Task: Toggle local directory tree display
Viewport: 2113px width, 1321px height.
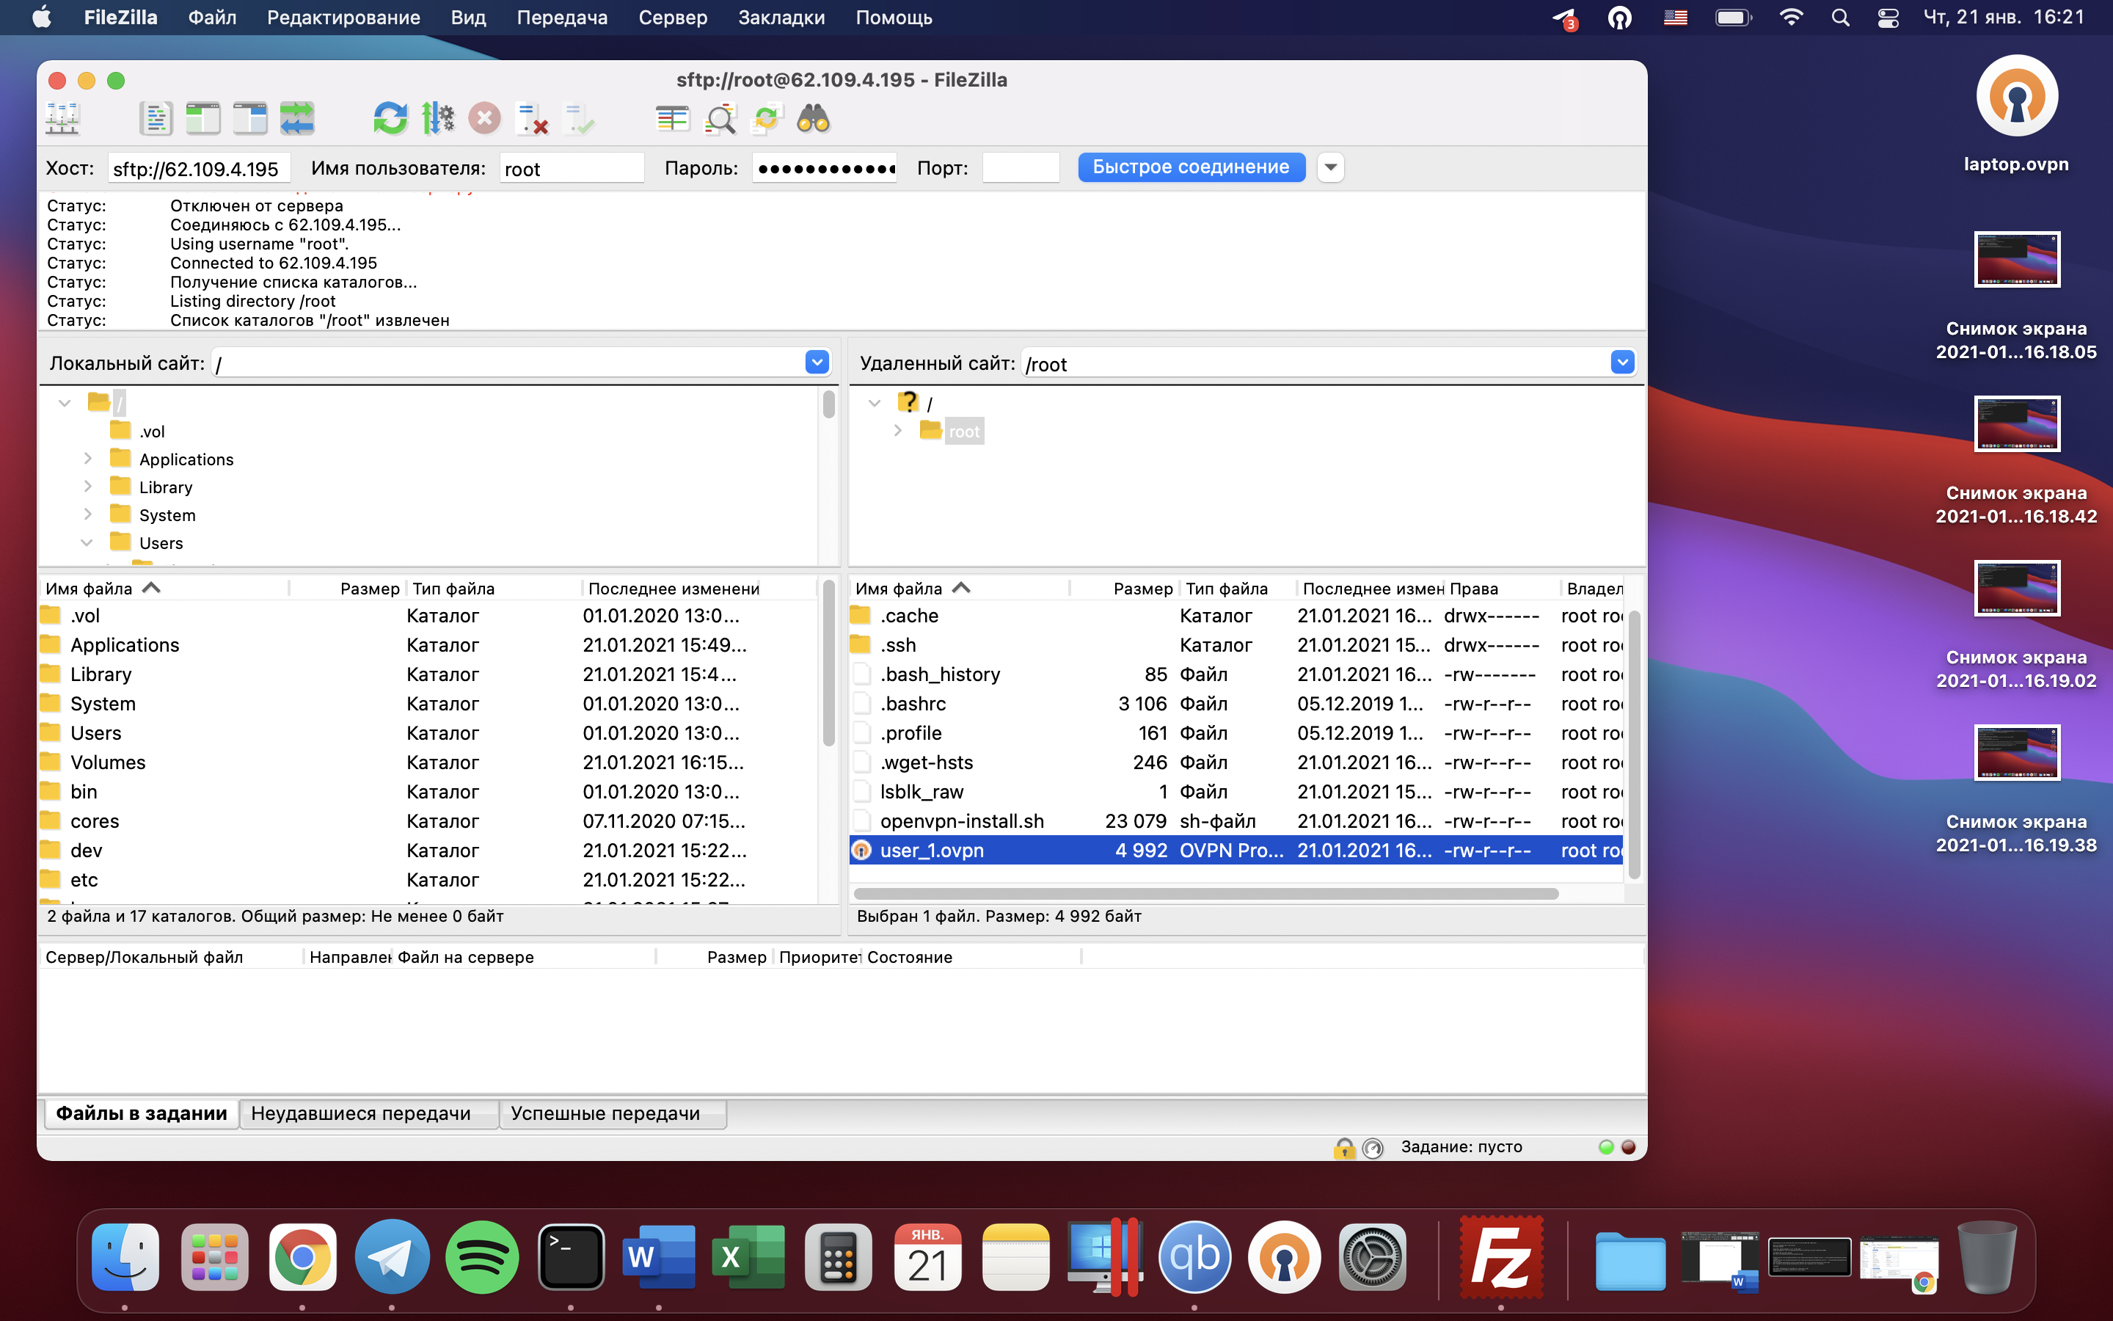Action: [203, 119]
